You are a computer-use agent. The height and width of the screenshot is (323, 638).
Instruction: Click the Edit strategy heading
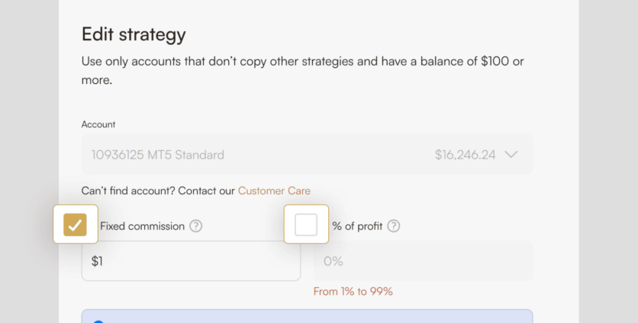pos(134,34)
